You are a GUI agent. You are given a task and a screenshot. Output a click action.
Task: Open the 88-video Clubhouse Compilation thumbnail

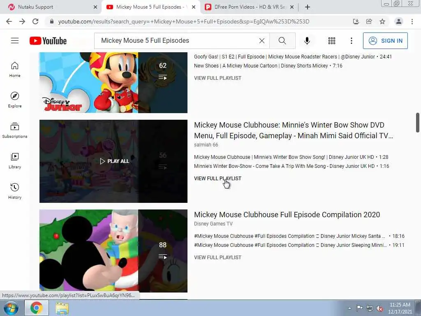coord(113,251)
